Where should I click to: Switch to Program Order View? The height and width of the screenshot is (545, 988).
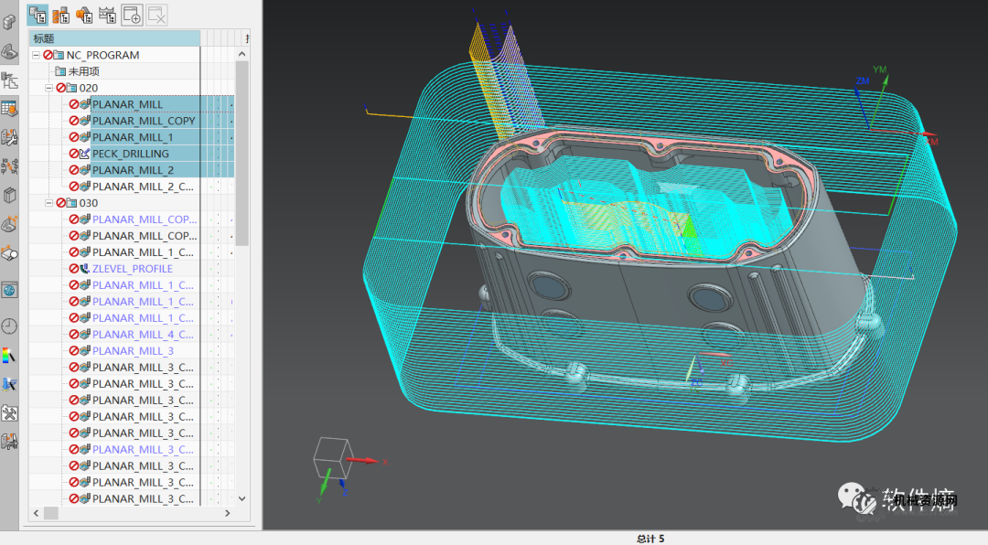[x=38, y=14]
